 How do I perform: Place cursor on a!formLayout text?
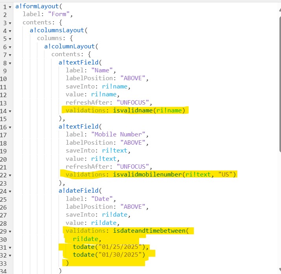(x=37, y=6)
